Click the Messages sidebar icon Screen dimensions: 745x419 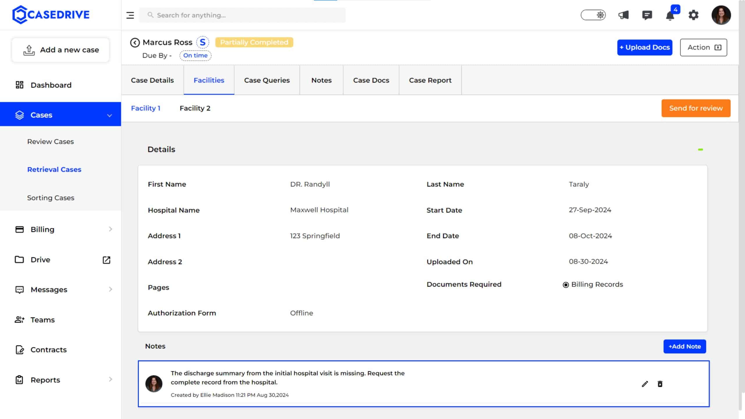coord(19,290)
